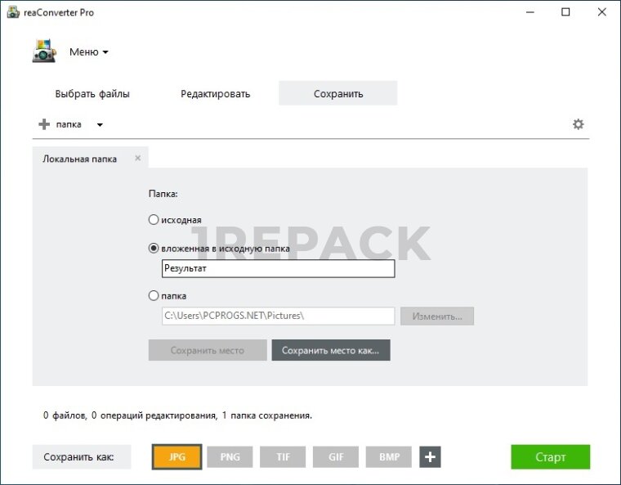Switch to Выбрать файлы tab
621x485 pixels.
pos(92,94)
